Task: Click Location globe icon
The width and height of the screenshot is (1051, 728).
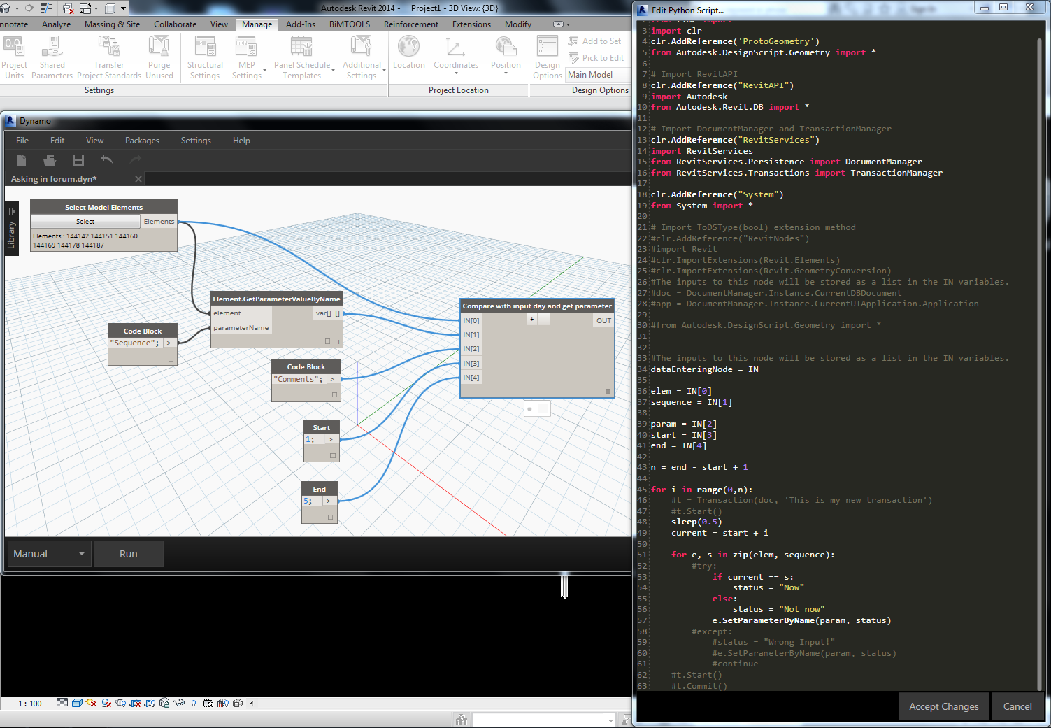Action: tap(409, 48)
